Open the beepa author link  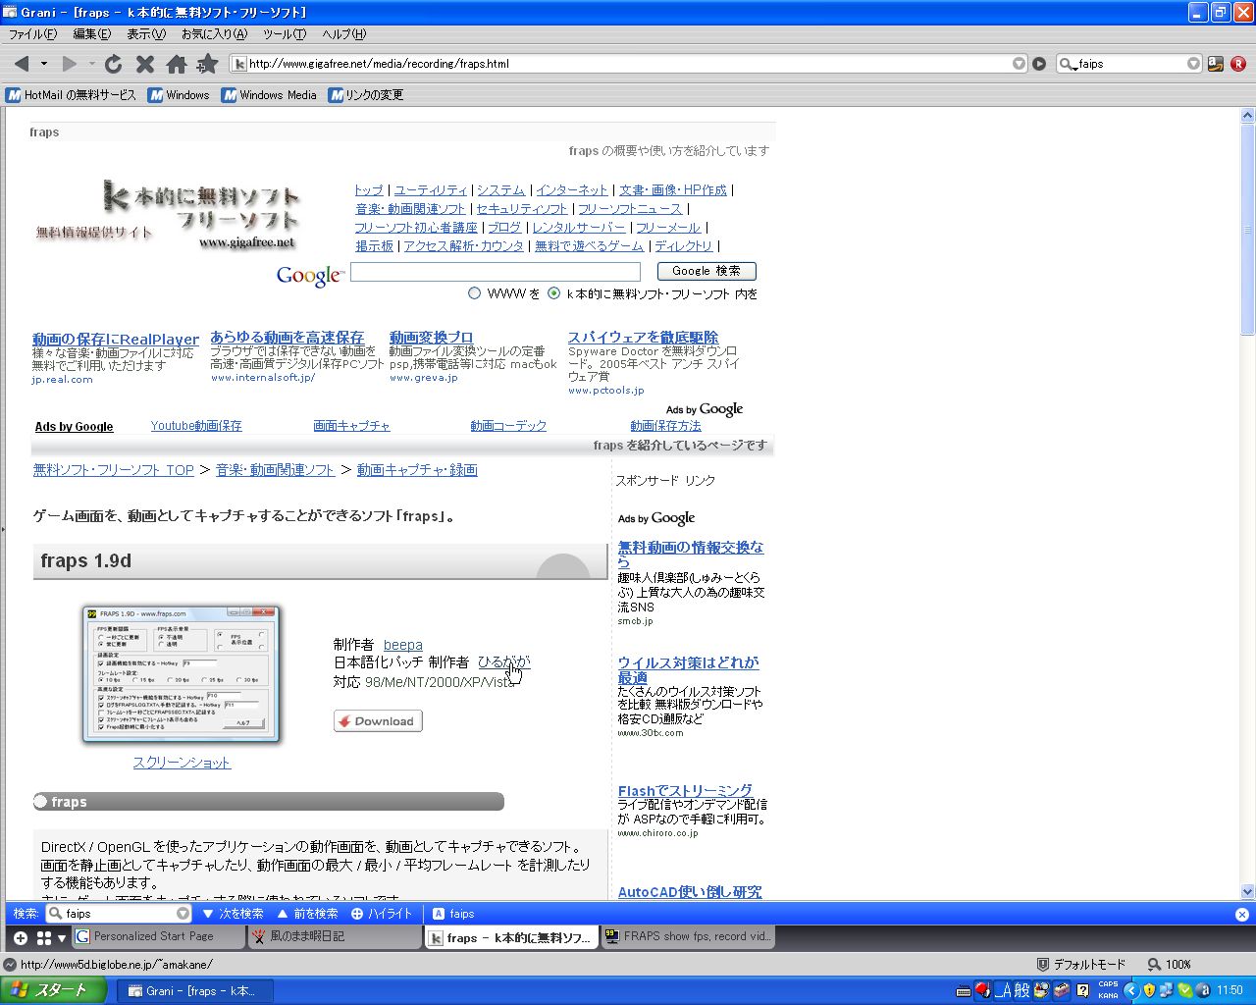[403, 645]
